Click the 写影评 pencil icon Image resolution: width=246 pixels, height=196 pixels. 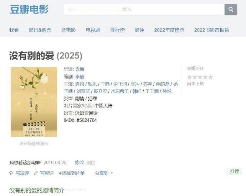coord(36,173)
